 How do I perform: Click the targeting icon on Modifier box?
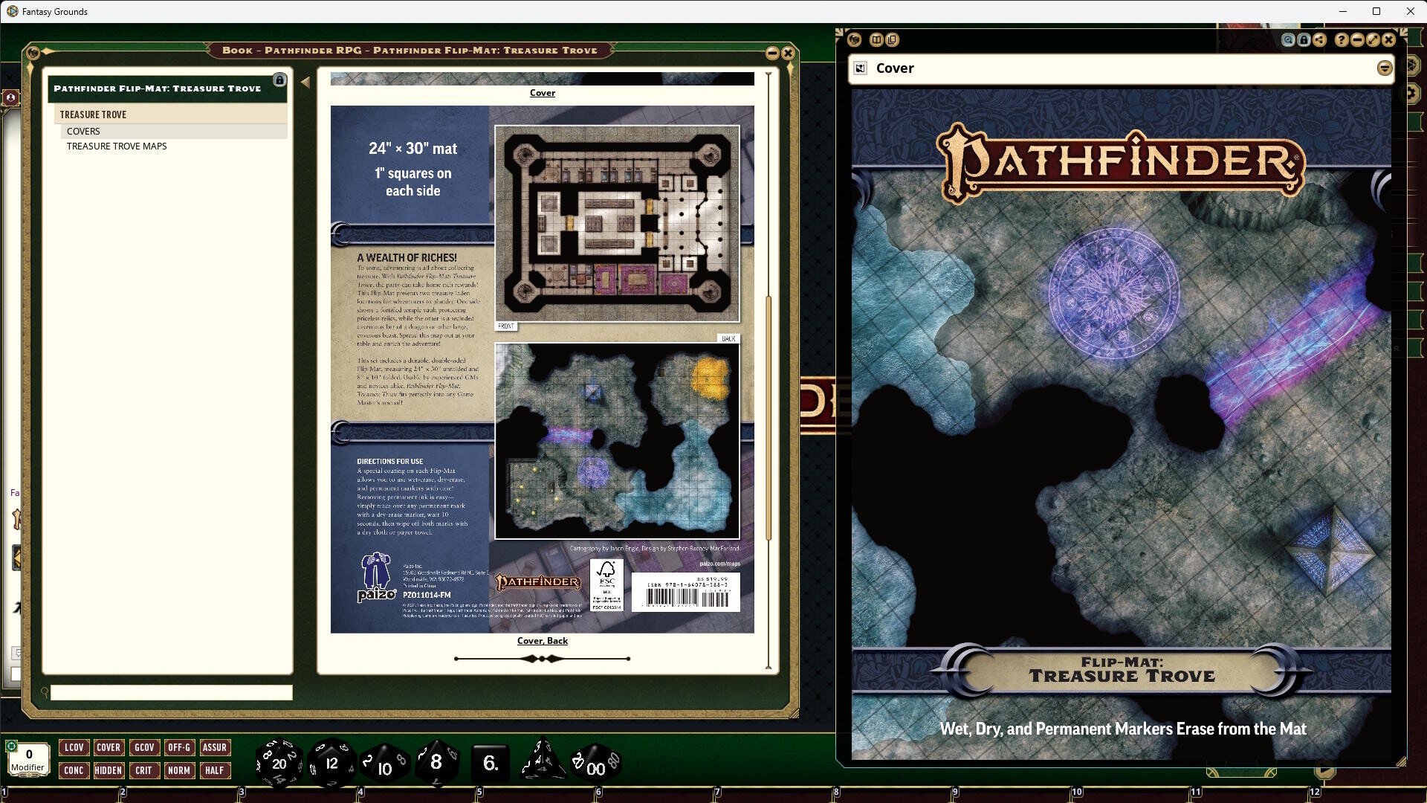coord(11,746)
